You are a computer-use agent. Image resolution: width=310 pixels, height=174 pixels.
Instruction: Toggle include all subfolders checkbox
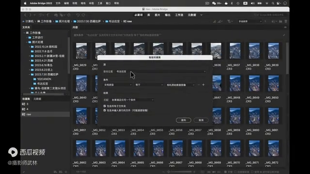105,106
